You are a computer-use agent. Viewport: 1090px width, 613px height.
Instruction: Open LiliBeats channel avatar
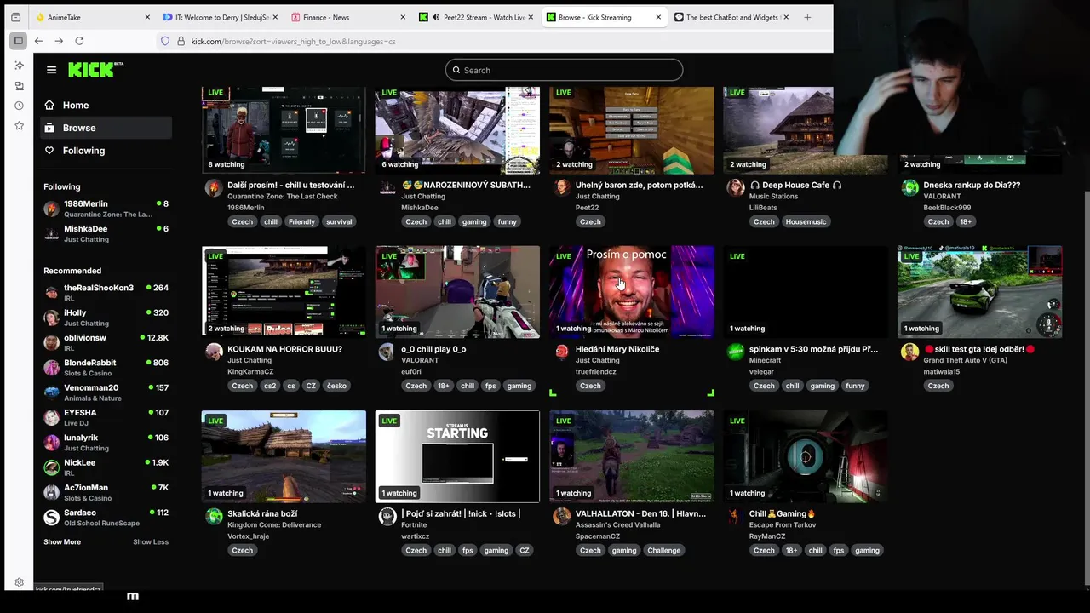click(736, 188)
